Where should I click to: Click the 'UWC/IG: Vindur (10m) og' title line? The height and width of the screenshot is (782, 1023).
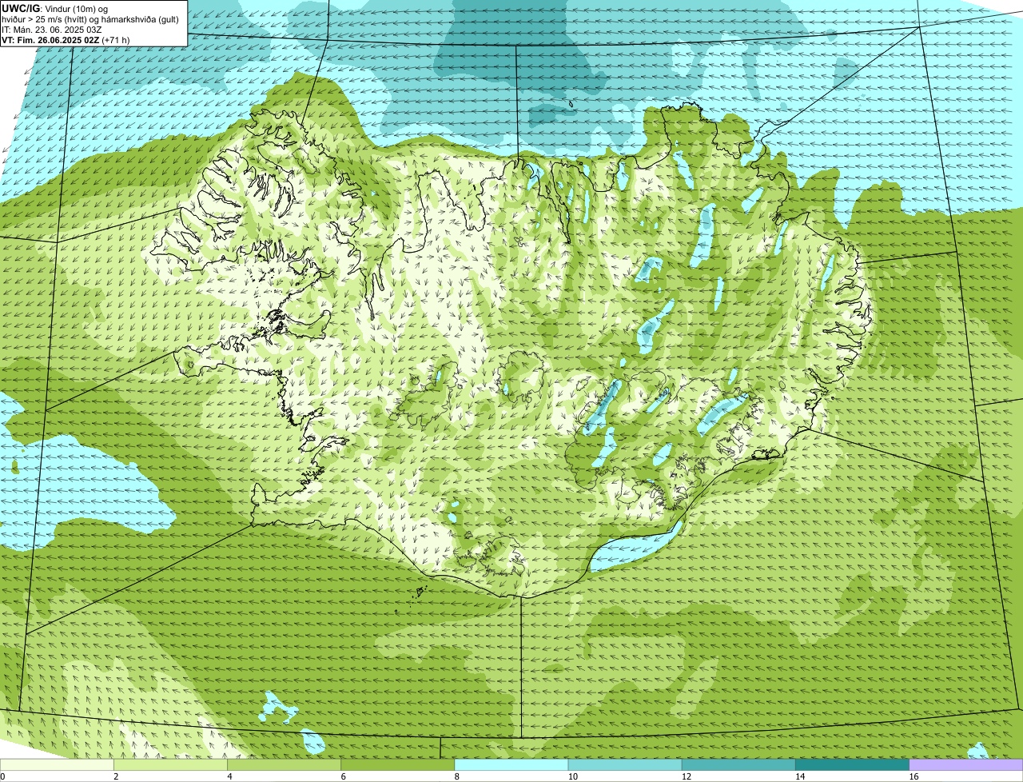(54, 8)
